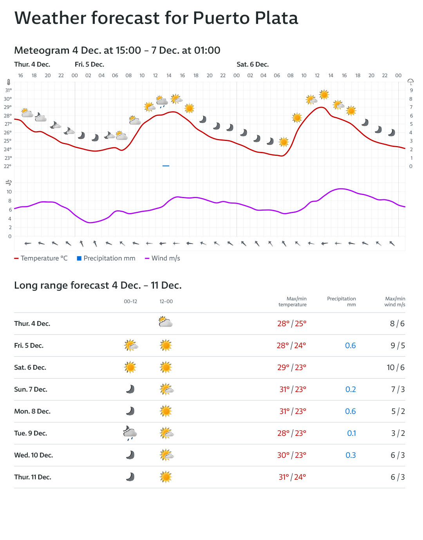The image size is (423, 540).
Task: Click the Fri. 5 Dec. meteogram day label
Action: pyautogui.click(x=89, y=65)
